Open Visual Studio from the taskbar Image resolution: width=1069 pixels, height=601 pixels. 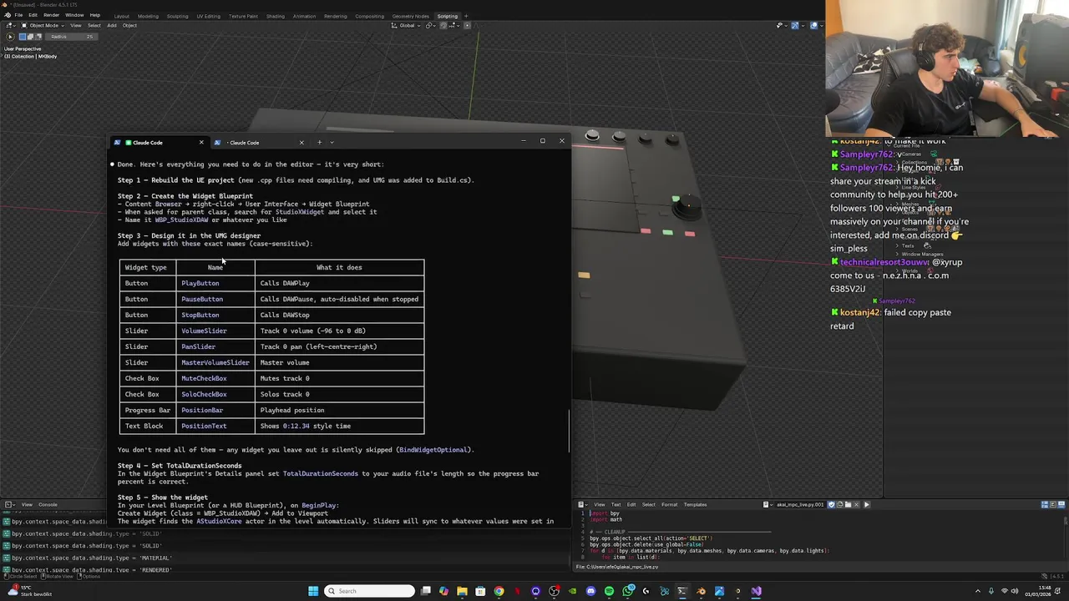click(756, 591)
